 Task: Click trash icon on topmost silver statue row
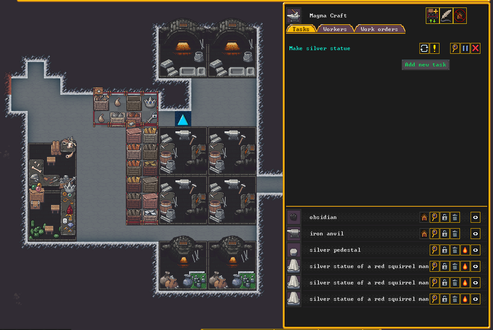coord(455,266)
